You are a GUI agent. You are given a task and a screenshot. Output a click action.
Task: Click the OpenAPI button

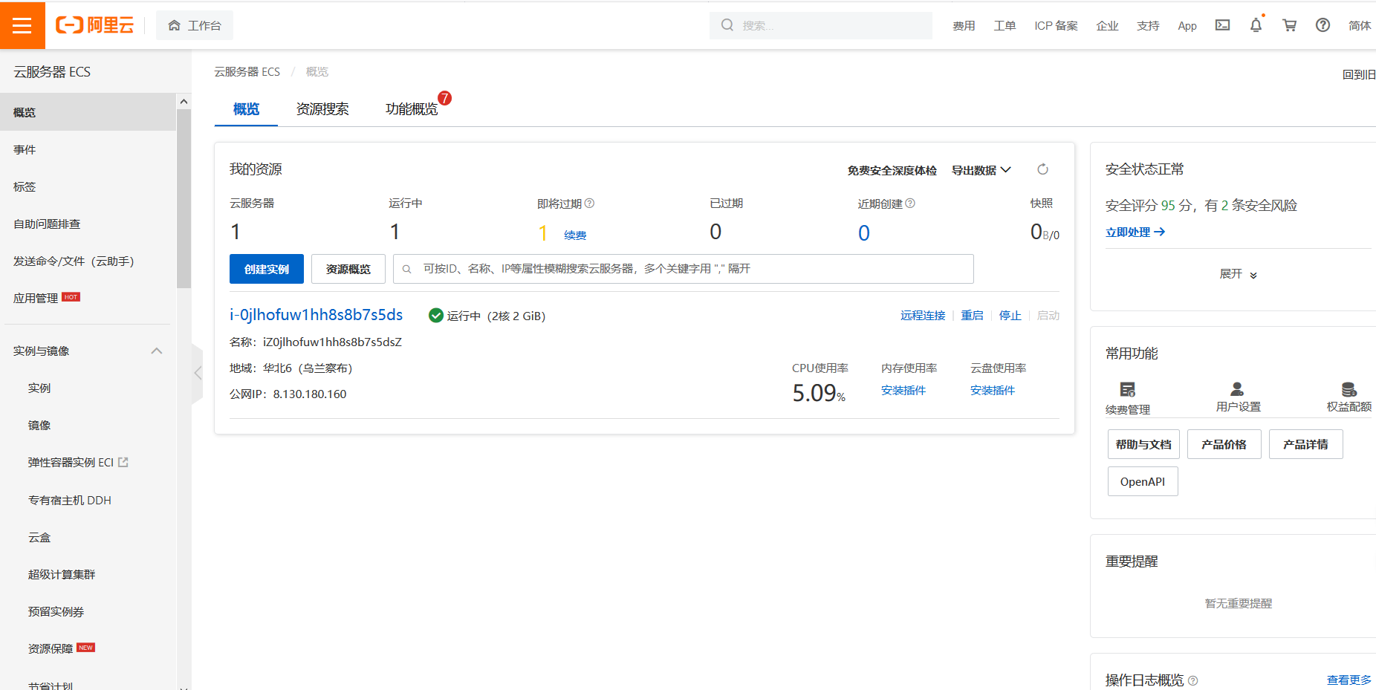pos(1142,481)
